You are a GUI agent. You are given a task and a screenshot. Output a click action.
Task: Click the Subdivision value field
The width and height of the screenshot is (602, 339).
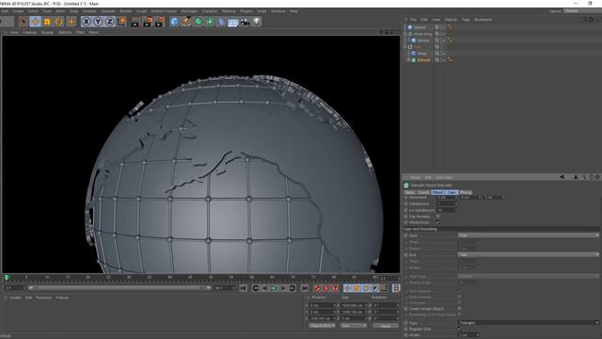point(447,203)
